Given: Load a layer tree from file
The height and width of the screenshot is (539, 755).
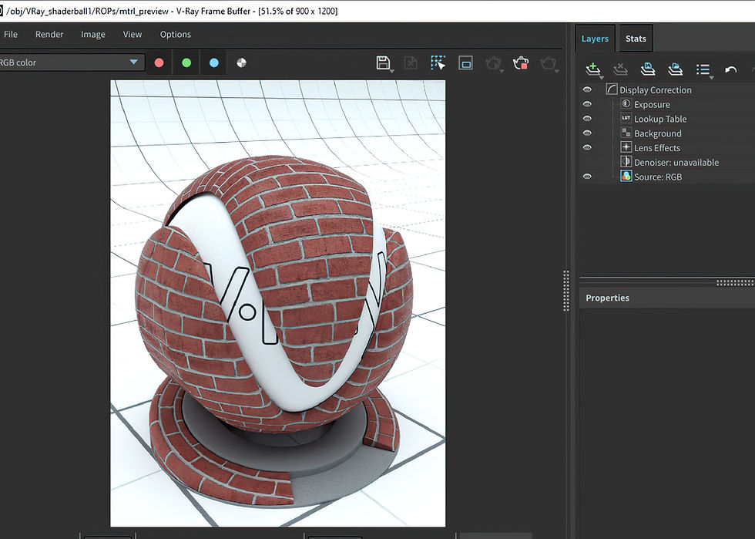Looking at the screenshot, I should [x=676, y=69].
